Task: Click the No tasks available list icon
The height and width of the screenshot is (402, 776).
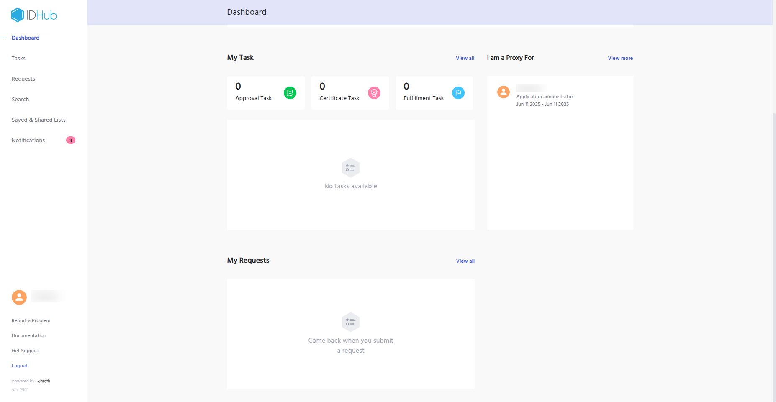Action: [351, 168]
